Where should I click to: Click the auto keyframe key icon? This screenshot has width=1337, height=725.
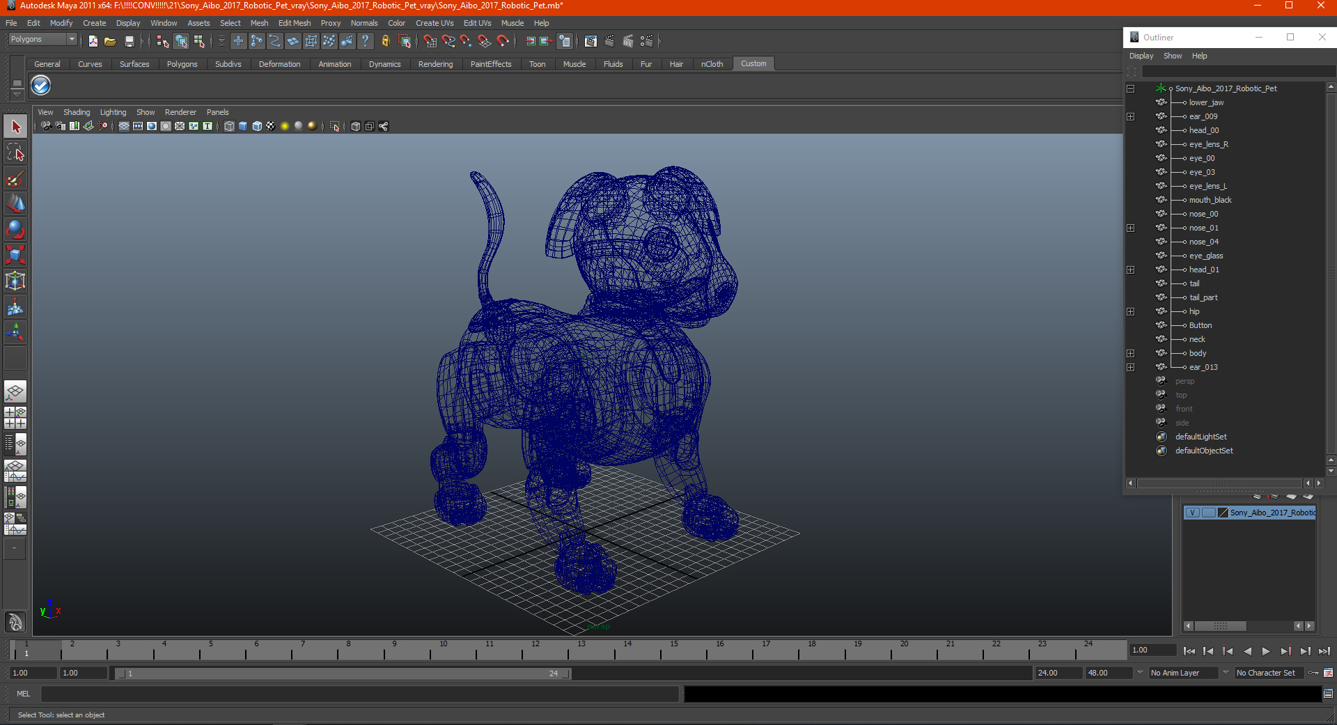[x=1313, y=673]
